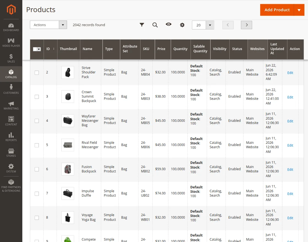Viewport: 308px width, 242px height.
Task: Tick checkbox for Wayfarer Messenger Bag
Action: (37, 121)
